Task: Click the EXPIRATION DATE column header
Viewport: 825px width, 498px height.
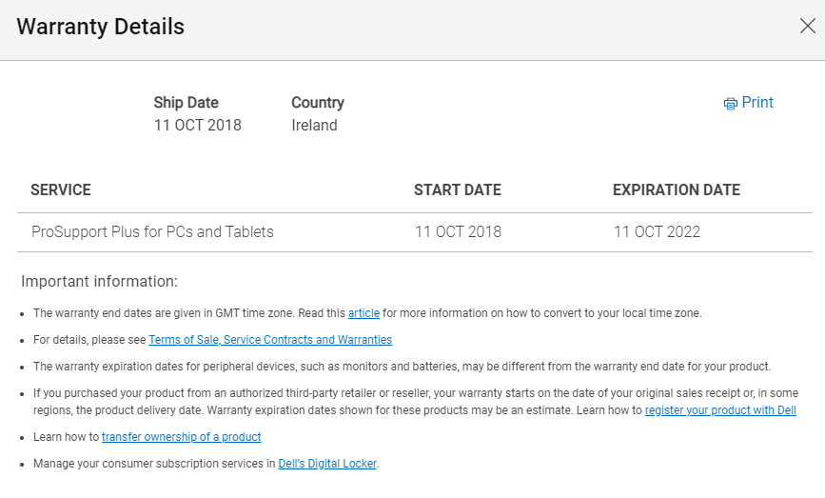Action: [x=677, y=190]
